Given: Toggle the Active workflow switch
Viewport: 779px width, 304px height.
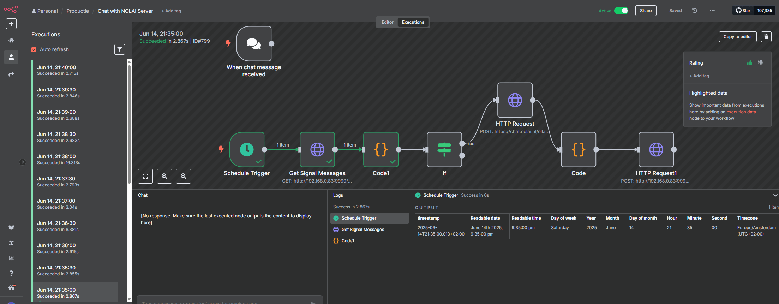Looking at the screenshot, I should click(x=621, y=11).
